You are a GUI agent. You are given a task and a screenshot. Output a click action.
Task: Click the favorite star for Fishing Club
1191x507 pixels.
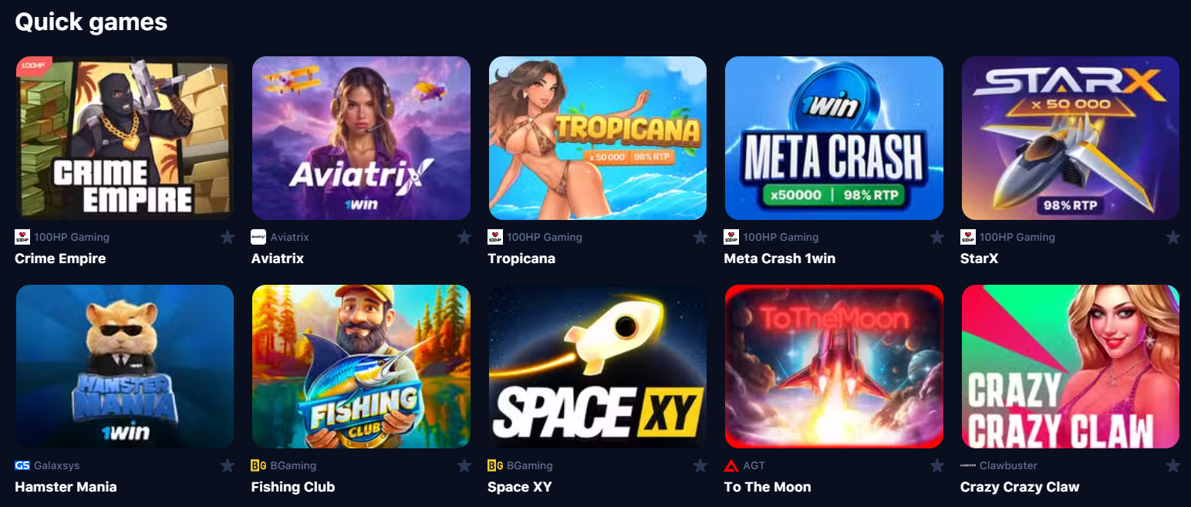464,465
